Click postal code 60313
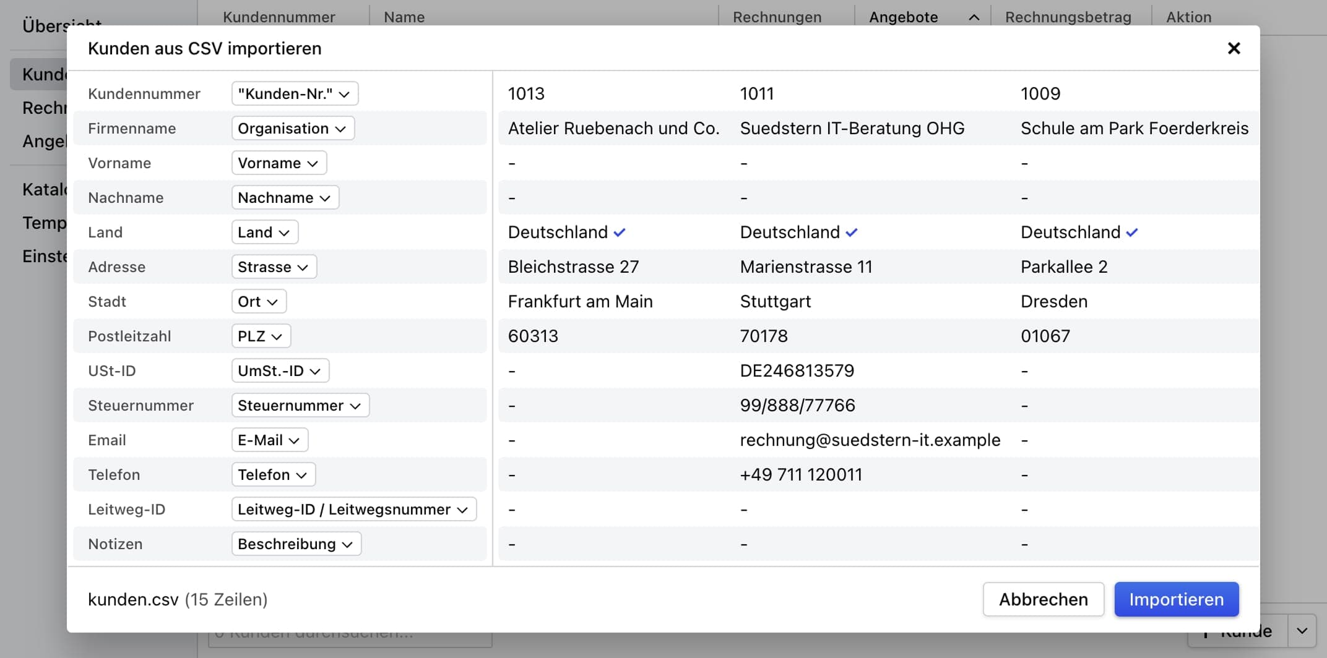Image resolution: width=1327 pixels, height=658 pixels. pos(533,336)
